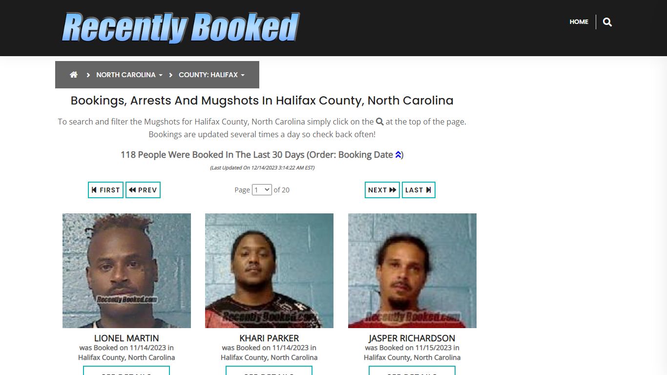View Khari Parker's mugshot thumbnail

(269, 271)
